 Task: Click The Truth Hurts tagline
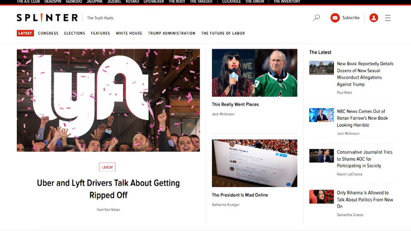[x=100, y=18]
